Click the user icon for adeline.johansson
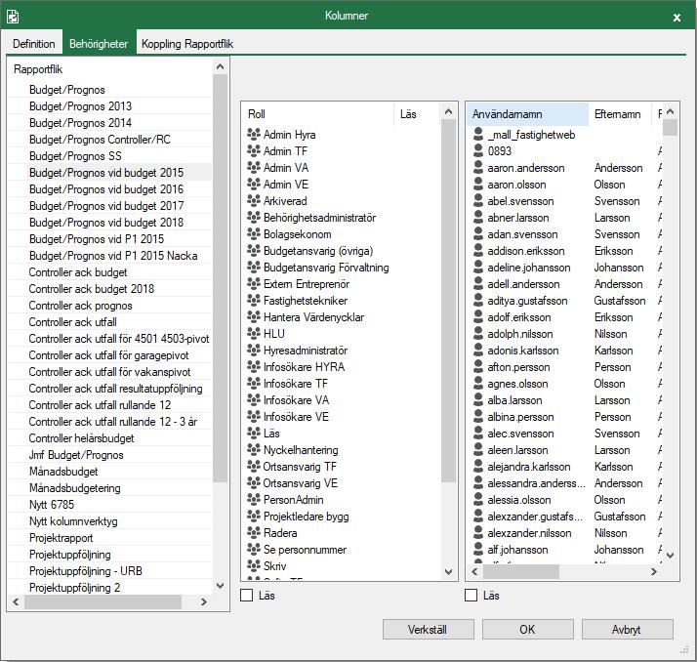Viewport: 697px width, 662px height. point(478,267)
